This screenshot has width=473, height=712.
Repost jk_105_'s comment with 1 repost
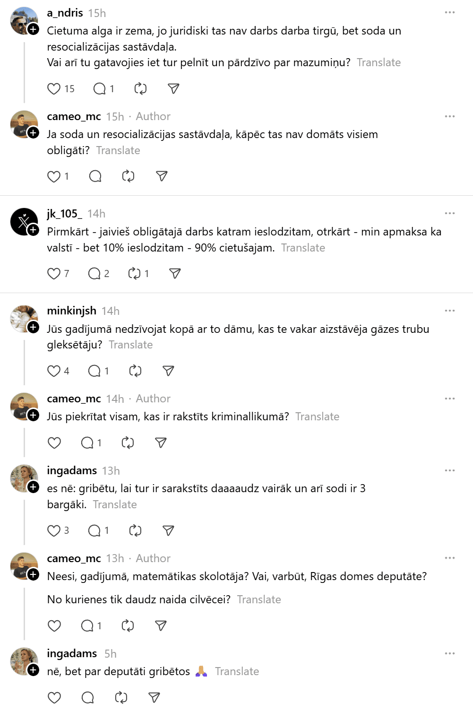point(134,274)
